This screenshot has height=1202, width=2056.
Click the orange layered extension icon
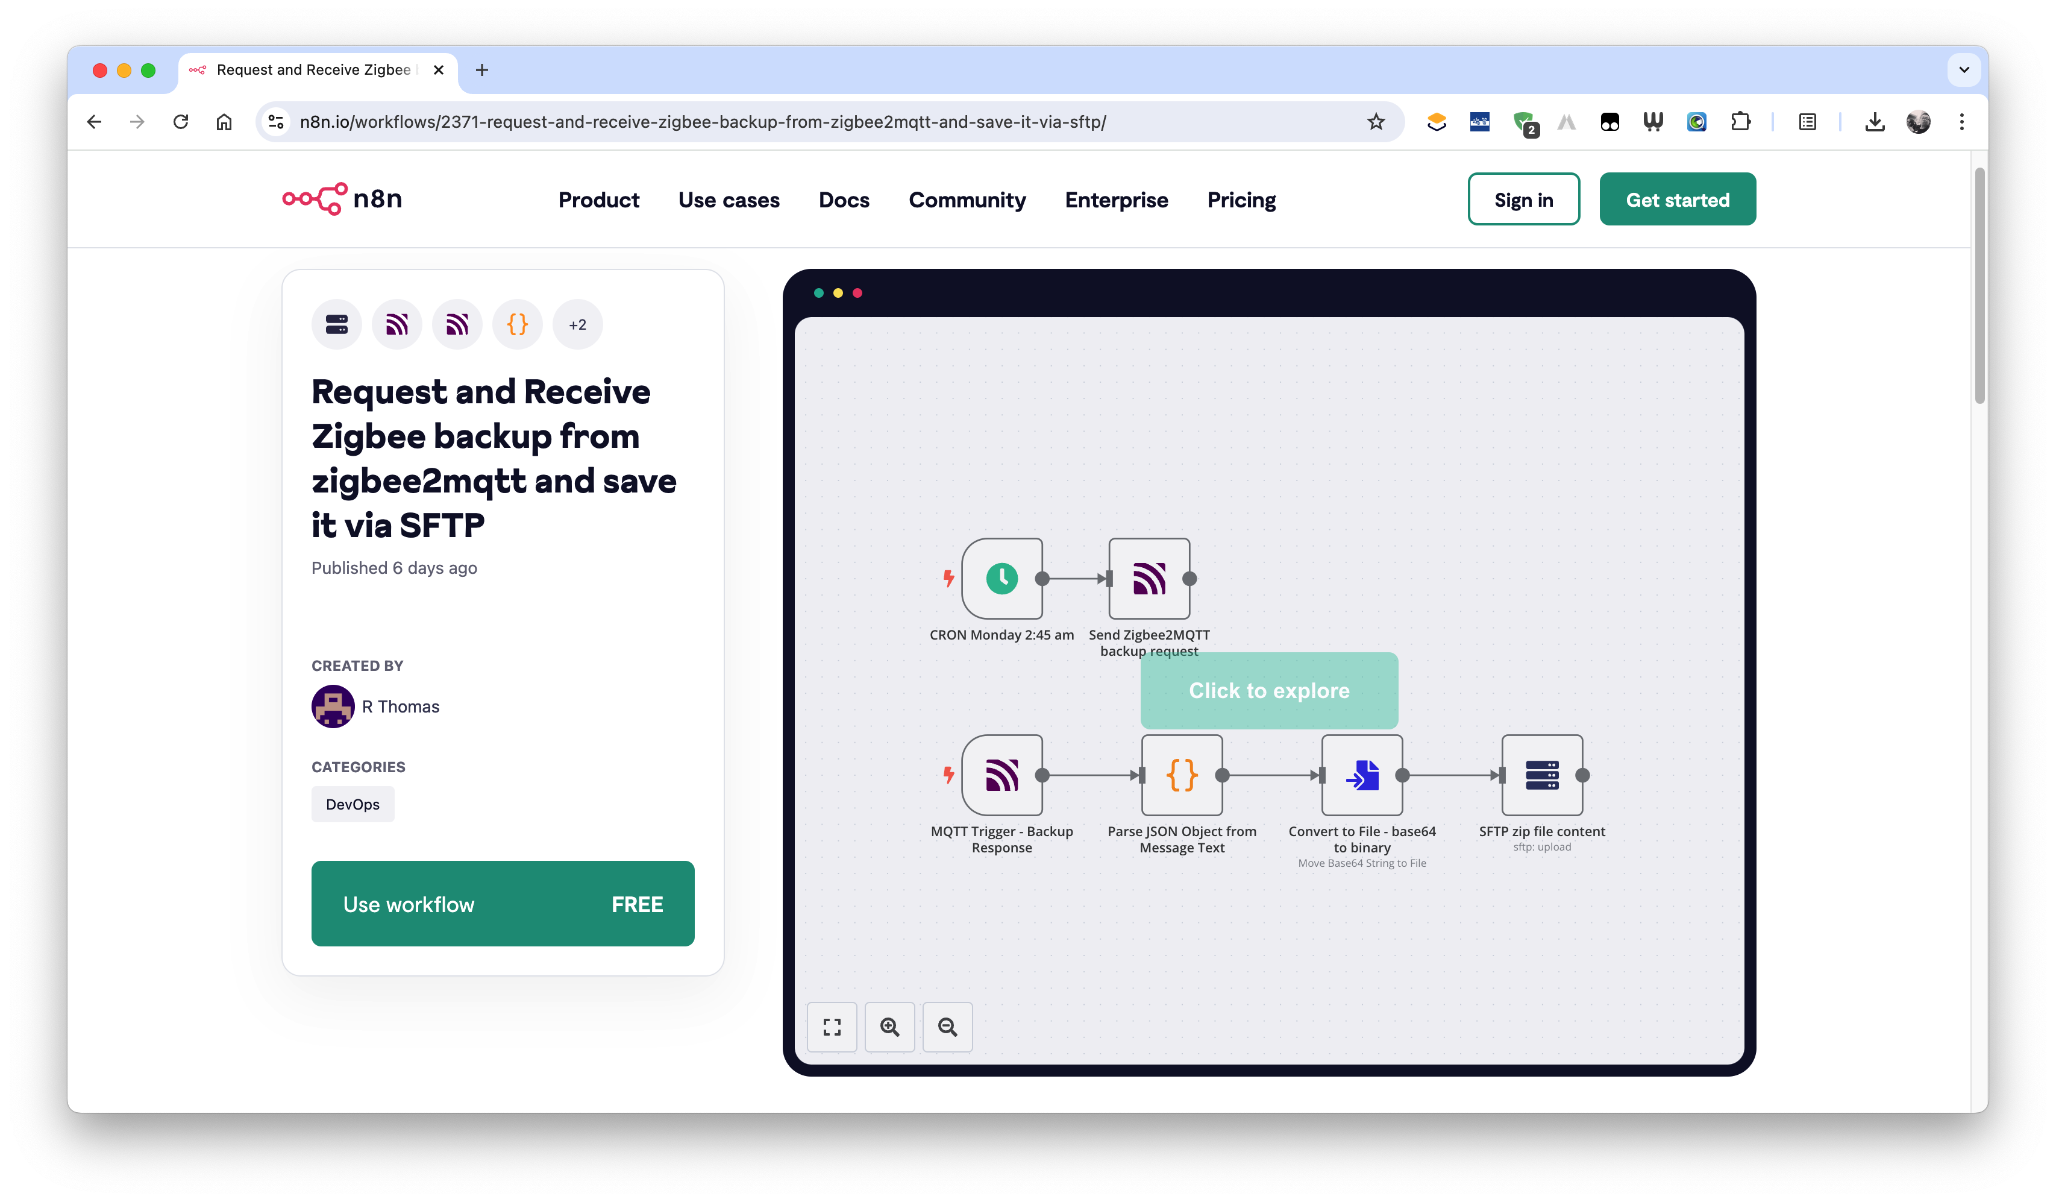pyautogui.click(x=1436, y=122)
